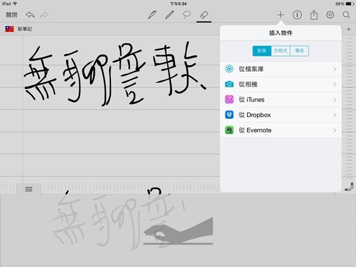Screen dimensions: 356x267
Task: Undo the last stroke
Action: coord(30,15)
